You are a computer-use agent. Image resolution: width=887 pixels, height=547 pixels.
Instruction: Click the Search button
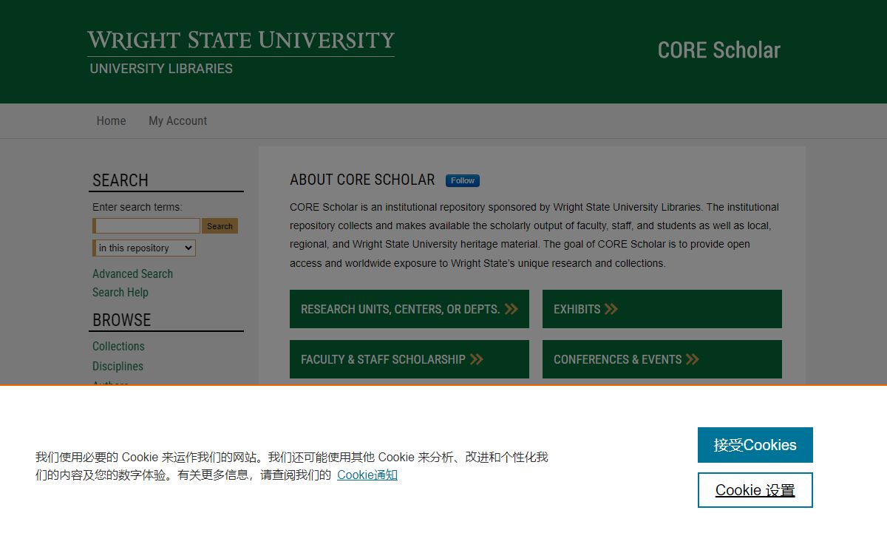coord(220,226)
